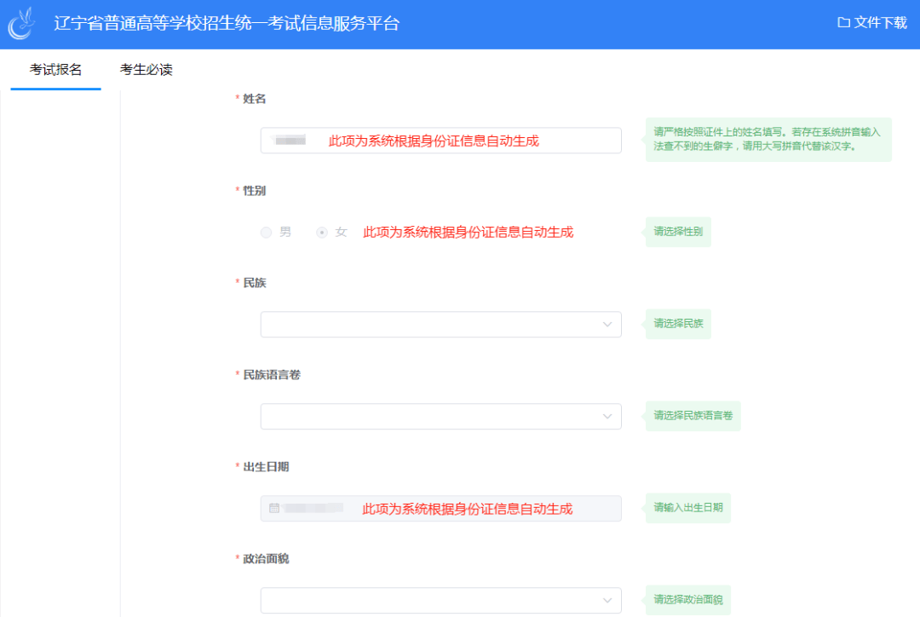
Task: Click the 请输入出生日期 hint tooltip
Action: coord(687,508)
